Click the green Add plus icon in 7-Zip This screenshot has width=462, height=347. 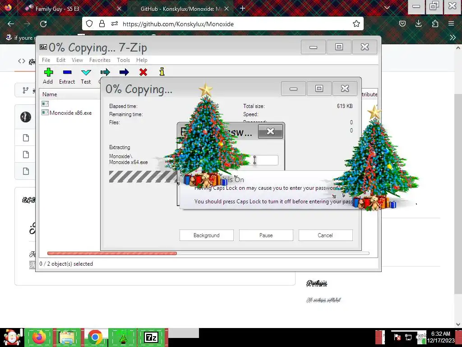48,72
